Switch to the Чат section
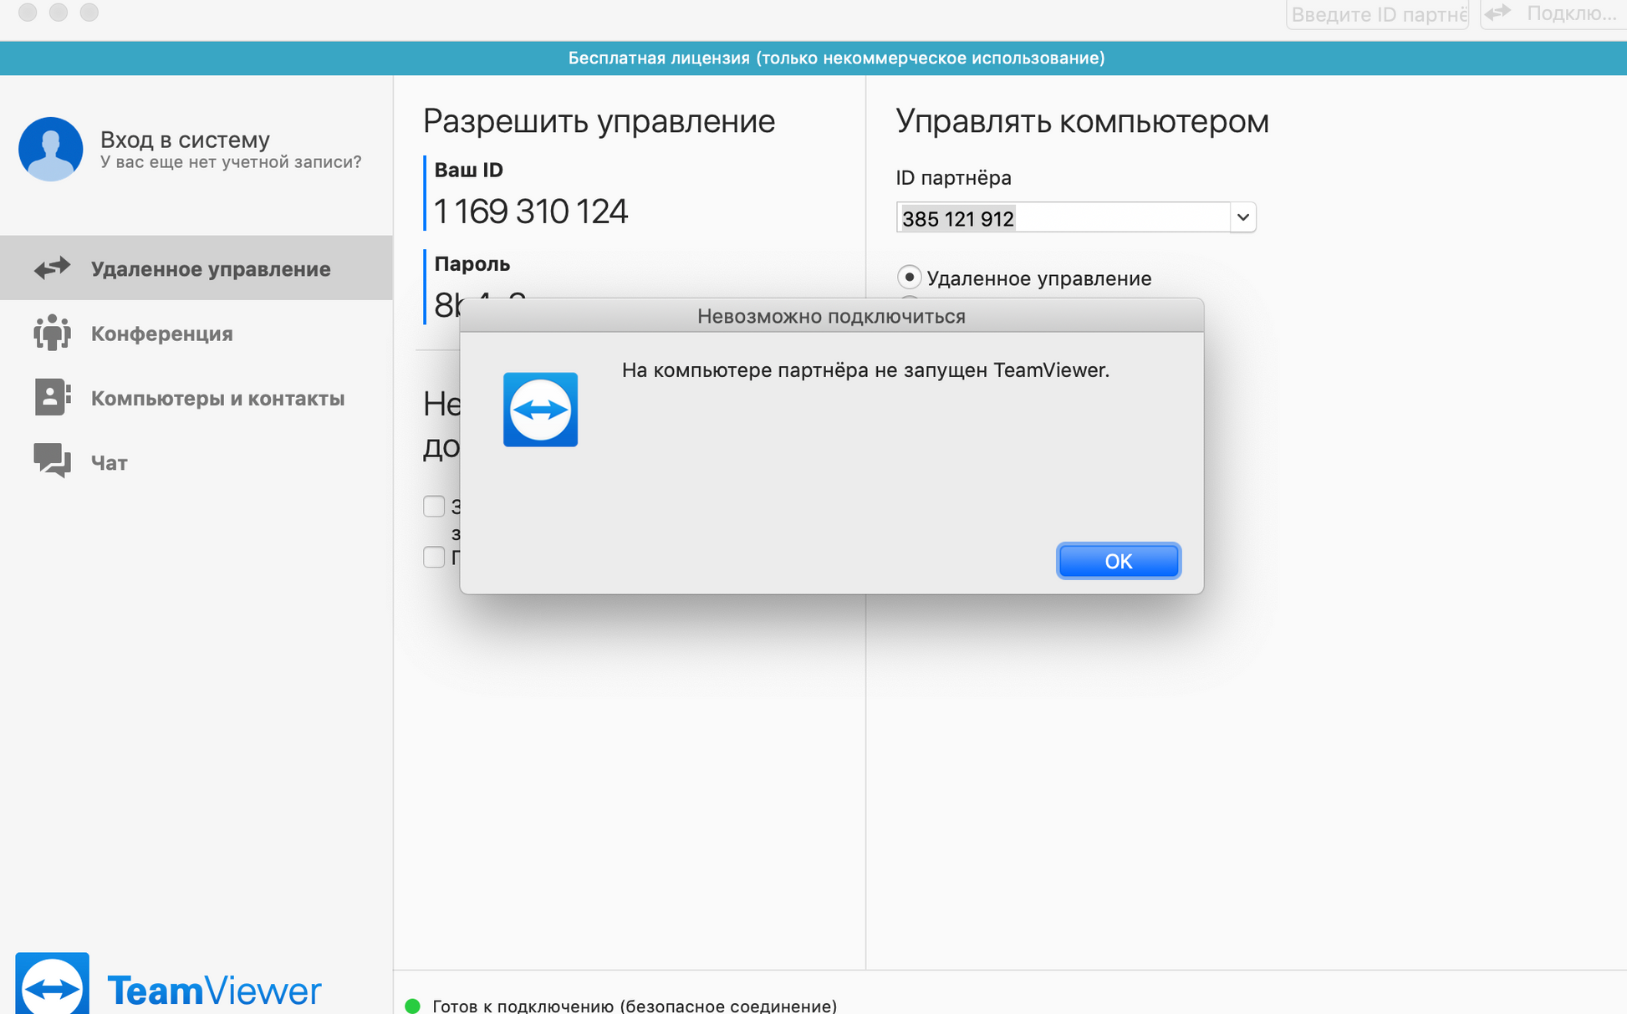The width and height of the screenshot is (1627, 1014). tap(196, 461)
